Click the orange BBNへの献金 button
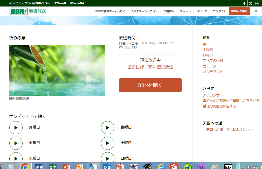262x169 pixels. pyautogui.click(x=239, y=11)
